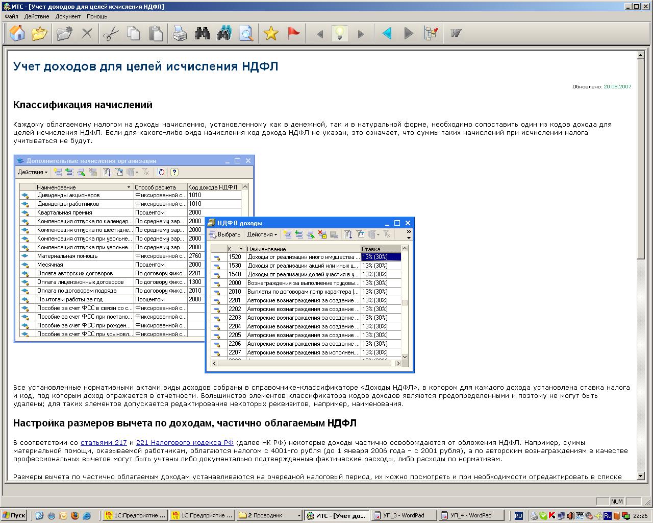Launch Internet Explorer from quick launch
Image resolution: width=653 pixels, height=523 pixels.
[x=87, y=516]
